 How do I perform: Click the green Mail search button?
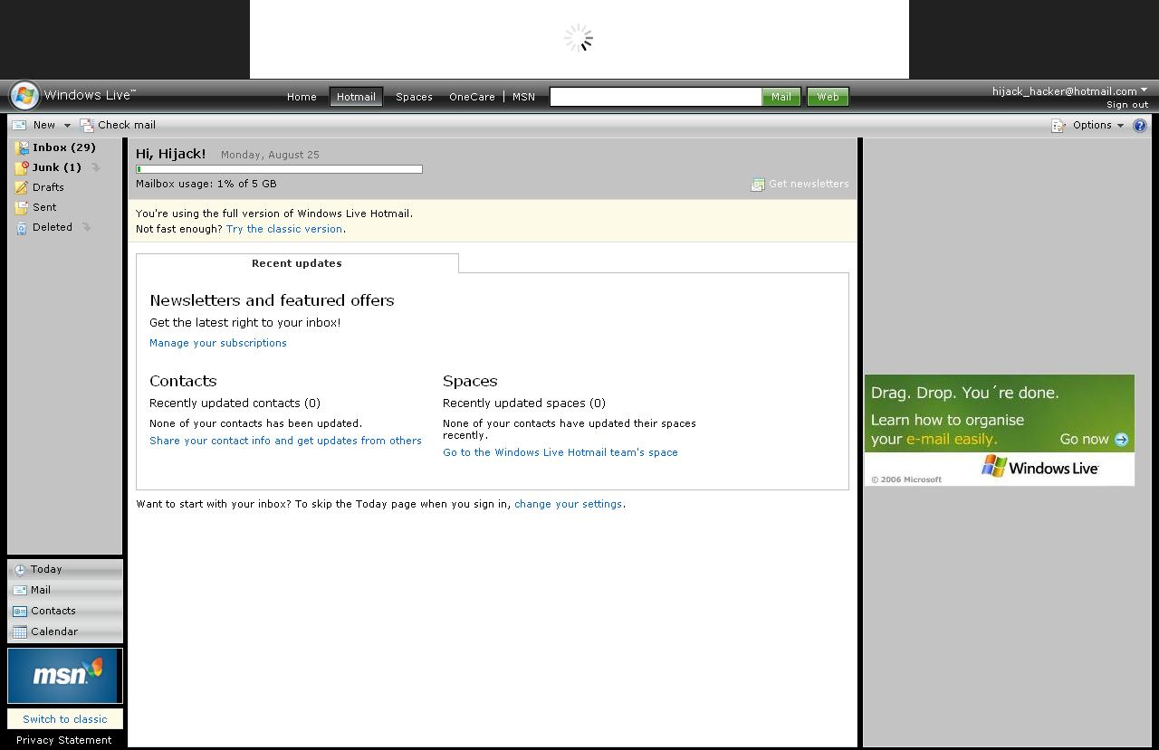(x=781, y=97)
